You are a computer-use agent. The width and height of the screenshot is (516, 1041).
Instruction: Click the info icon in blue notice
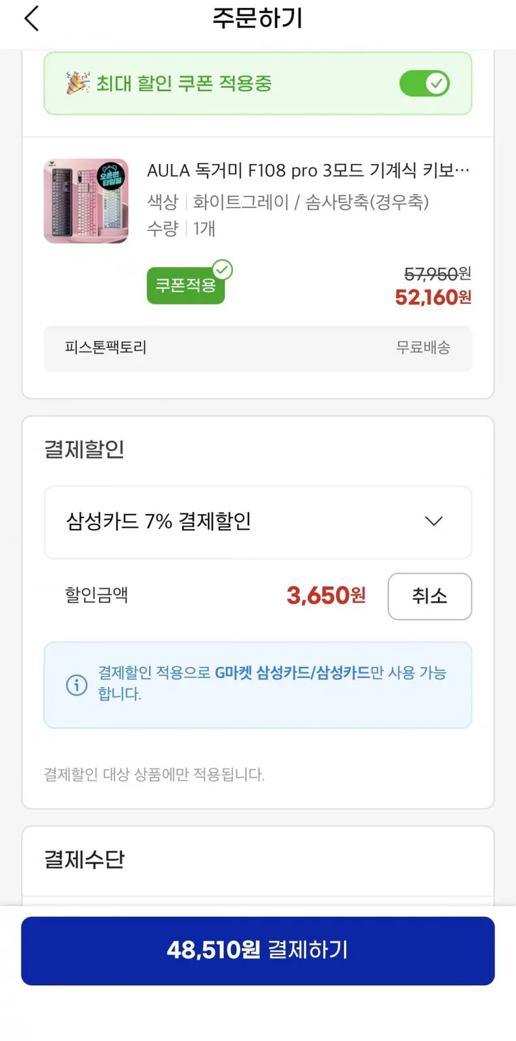(x=77, y=684)
